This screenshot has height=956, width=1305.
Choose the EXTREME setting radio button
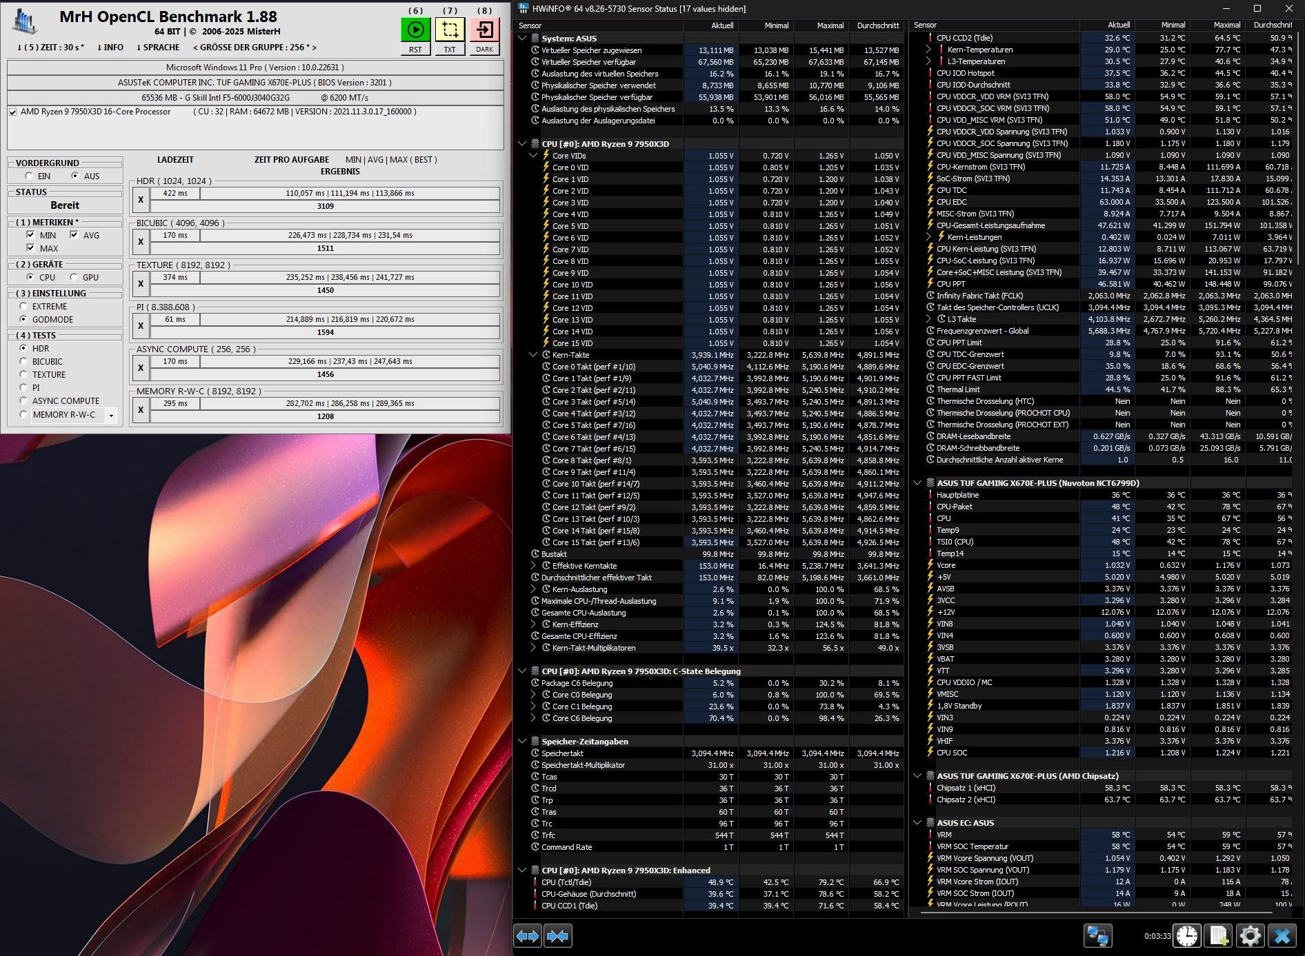(x=23, y=306)
